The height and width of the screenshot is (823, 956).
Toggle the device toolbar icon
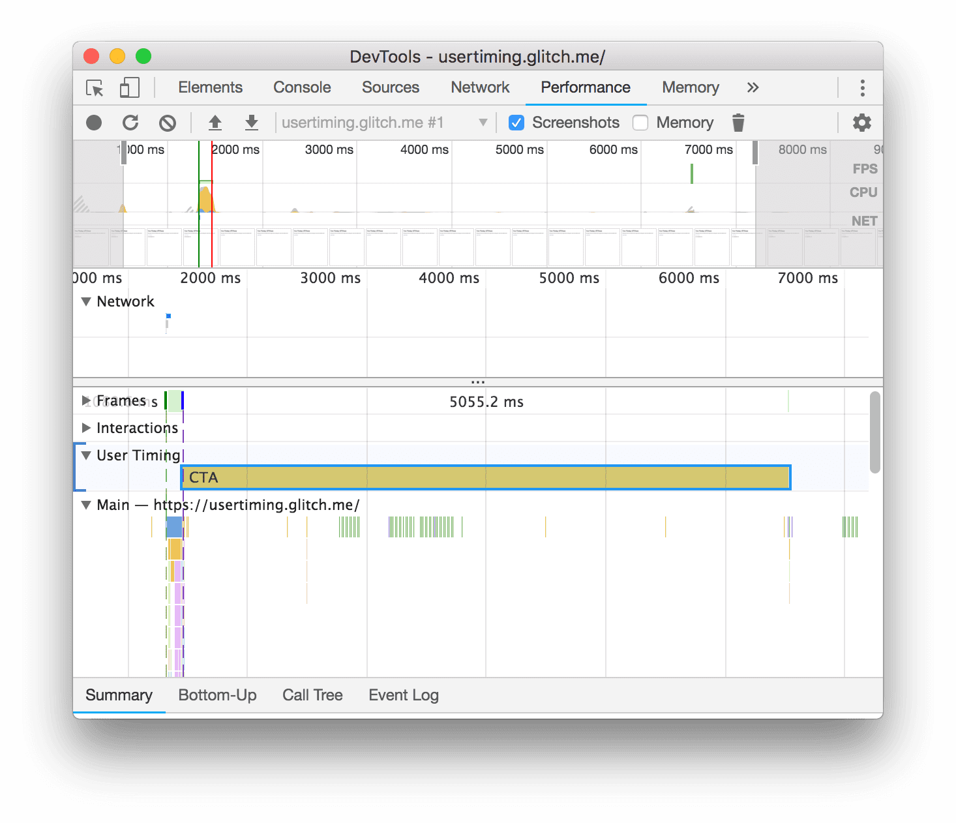[129, 87]
